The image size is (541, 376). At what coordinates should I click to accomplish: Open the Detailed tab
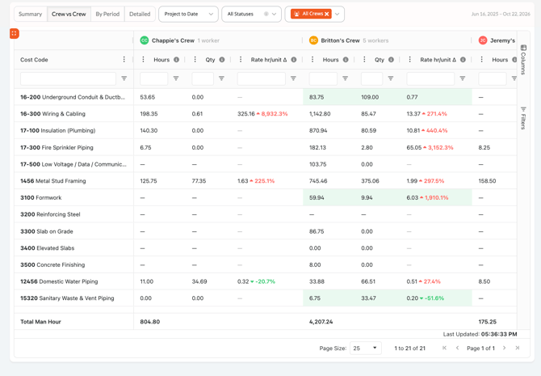[x=140, y=15]
